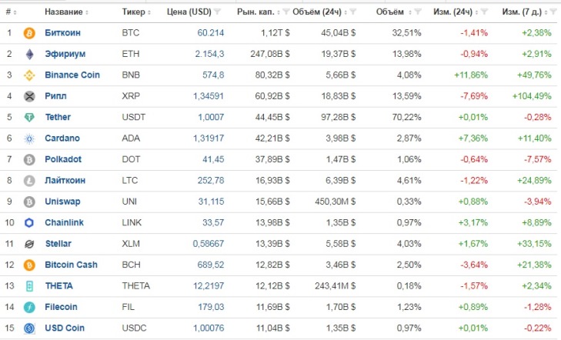The image size is (561, 340).
Task: Click Filecoin price 179,03
Action: coord(211,307)
